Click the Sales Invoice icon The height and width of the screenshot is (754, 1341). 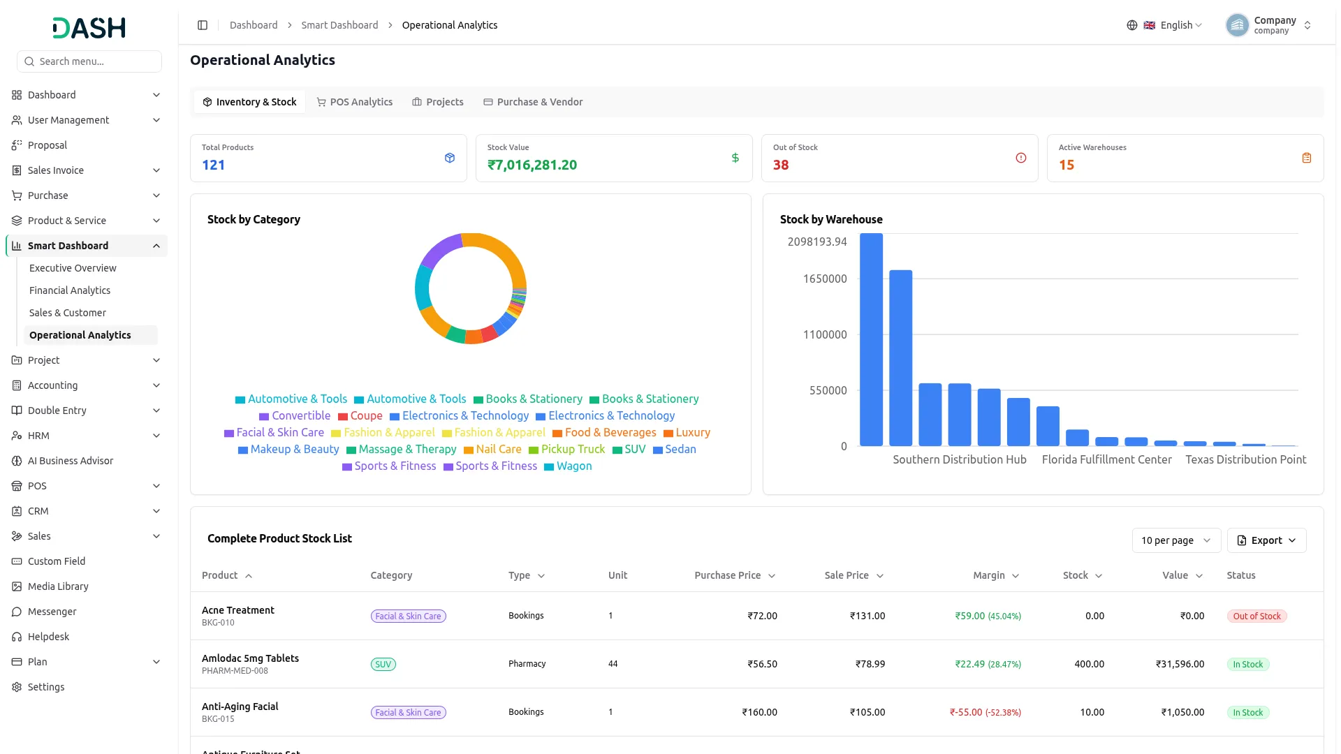(x=17, y=170)
